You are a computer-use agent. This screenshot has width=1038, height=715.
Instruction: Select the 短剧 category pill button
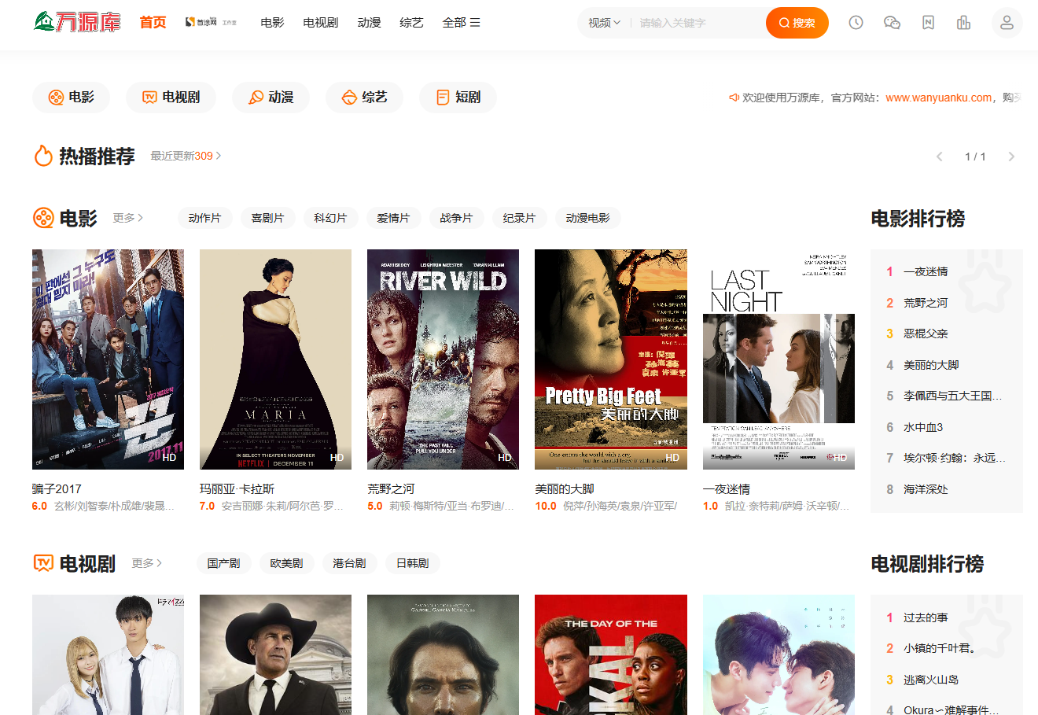point(458,97)
